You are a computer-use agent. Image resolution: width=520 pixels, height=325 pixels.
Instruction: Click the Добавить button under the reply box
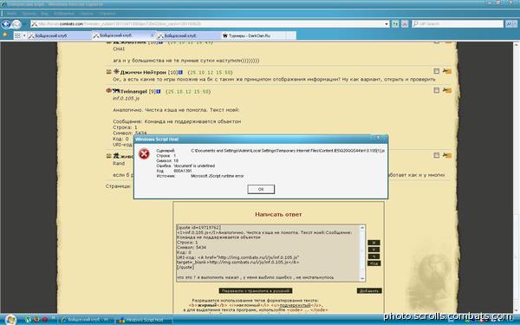pos(369,291)
